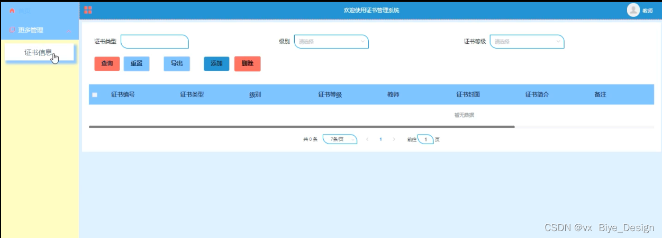Click the 暂无数据 empty-table text
The image size is (662, 238).
[x=464, y=115]
